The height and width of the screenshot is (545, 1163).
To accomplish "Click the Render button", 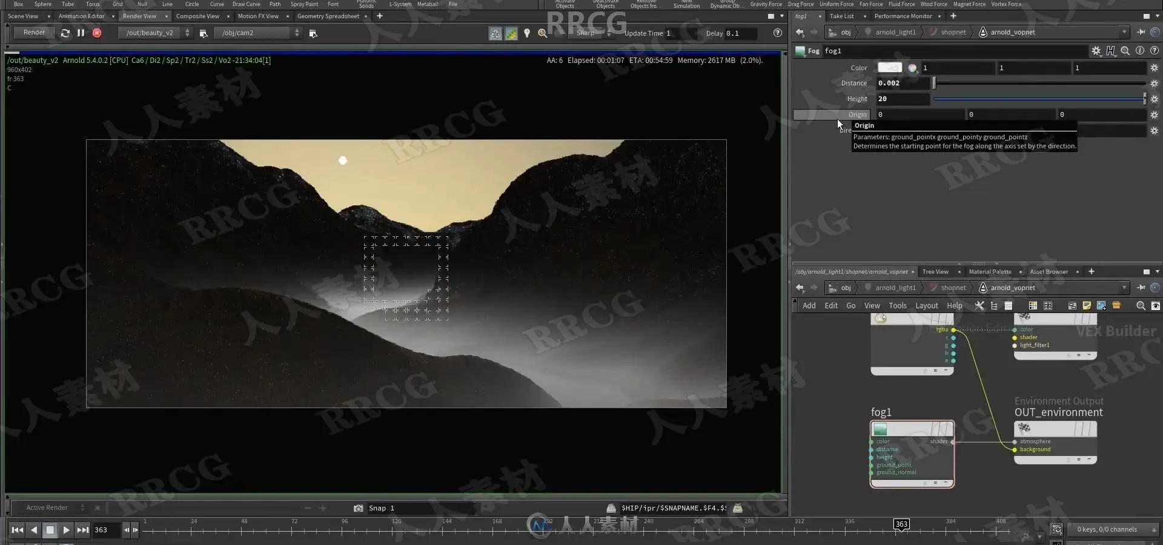I will (34, 33).
